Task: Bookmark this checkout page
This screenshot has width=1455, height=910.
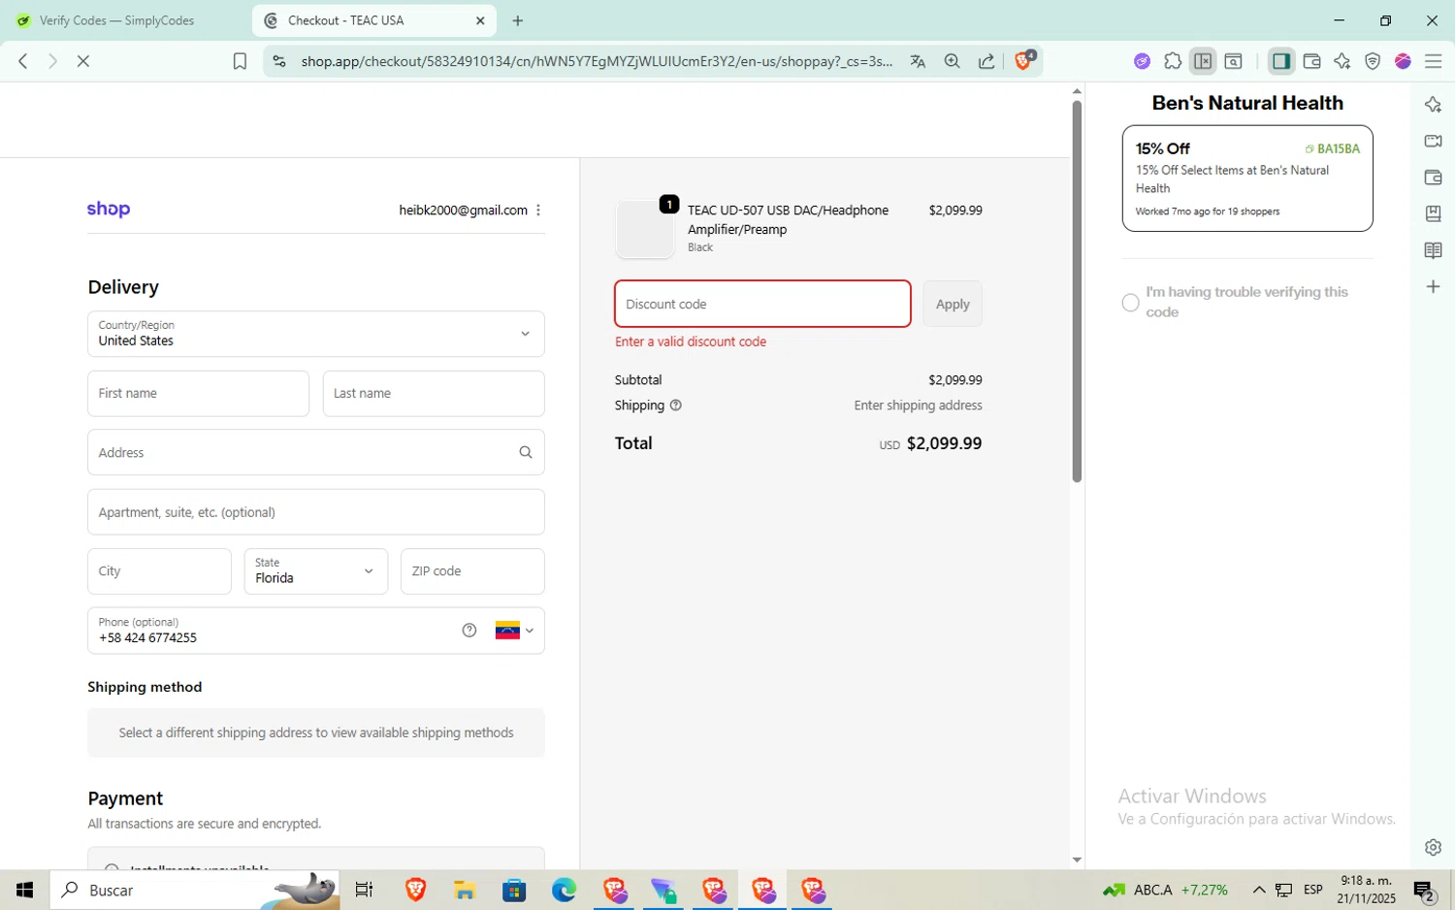Action: click(240, 61)
